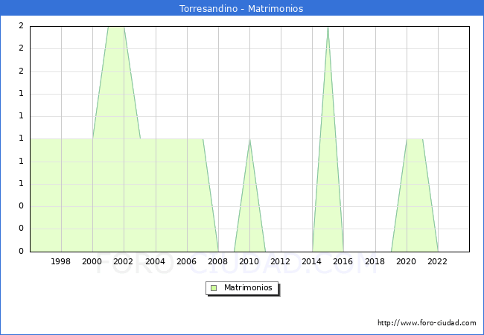Select the 2022 x-axis label
The image size is (484, 335).
[437, 261]
